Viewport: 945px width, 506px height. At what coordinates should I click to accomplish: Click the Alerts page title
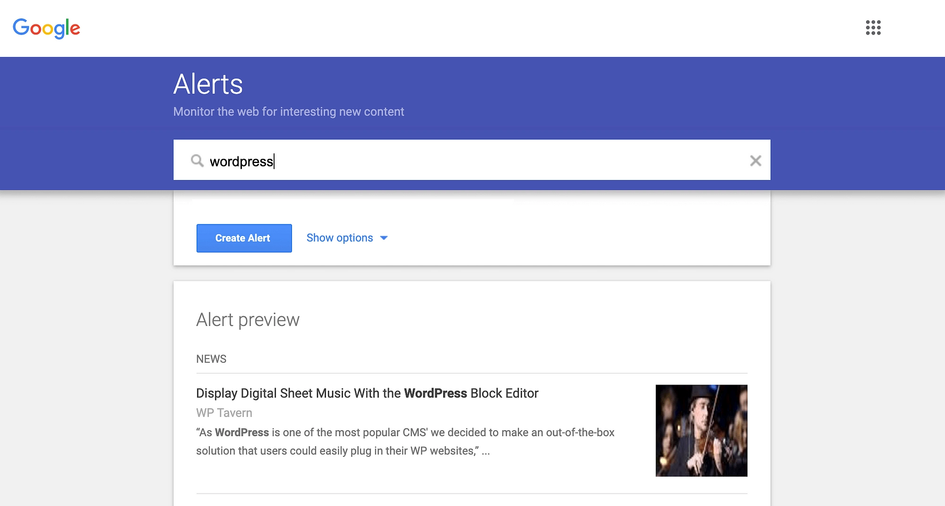click(x=208, y=85)
